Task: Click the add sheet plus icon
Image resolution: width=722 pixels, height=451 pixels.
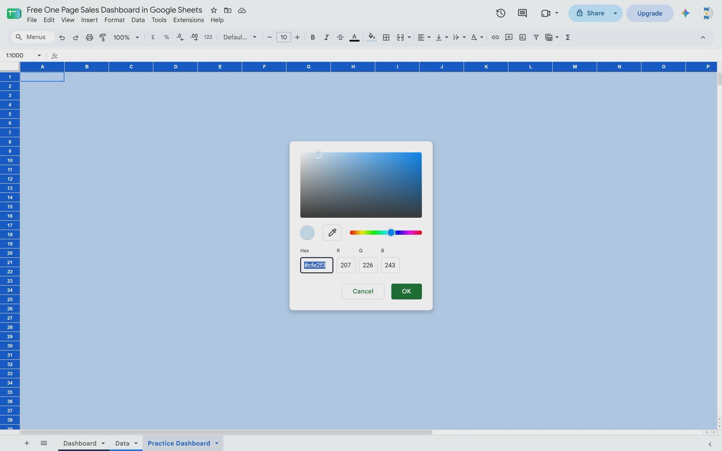Action: point(27,443)
